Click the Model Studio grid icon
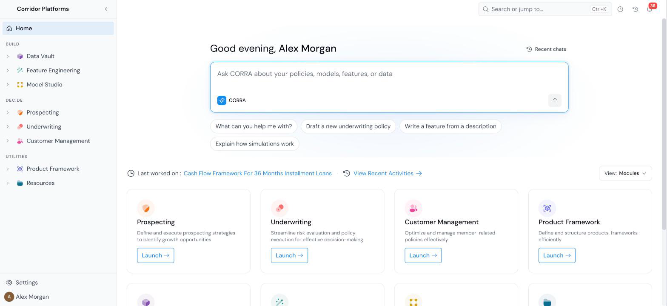 [x=20, y=84]
